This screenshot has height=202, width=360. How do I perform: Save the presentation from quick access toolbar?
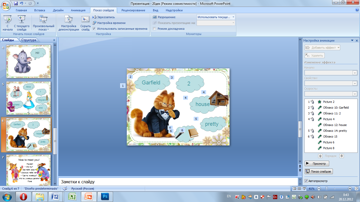pyautogui.click(x=16, y=3)
